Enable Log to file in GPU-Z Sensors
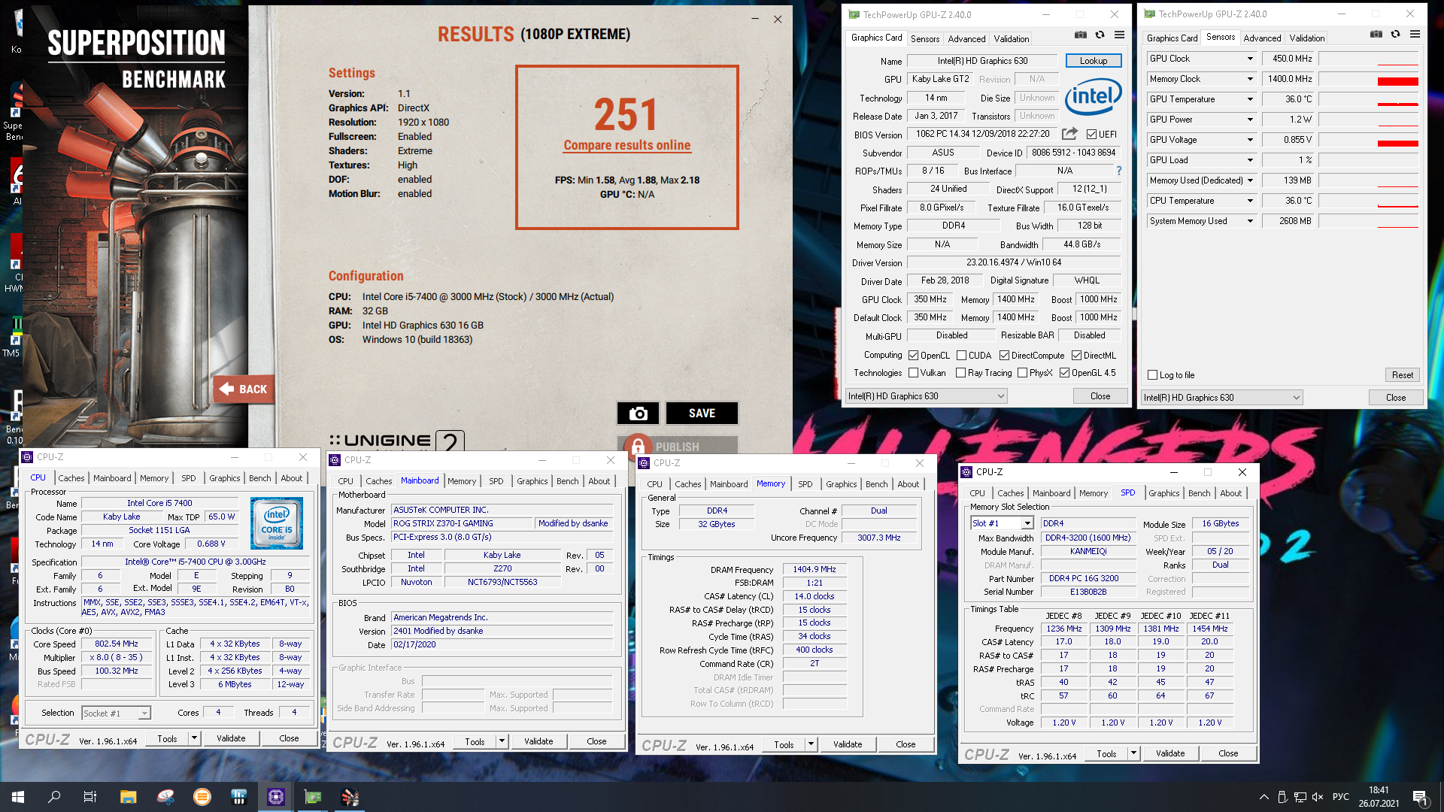The image size is (1444, 812). pos(1152,375)
